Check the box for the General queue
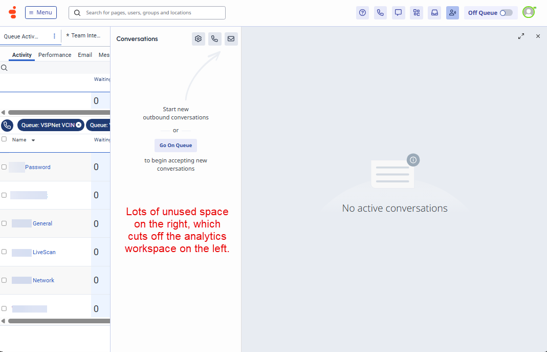This screenshot has width=547, height=352. point(4,223)
